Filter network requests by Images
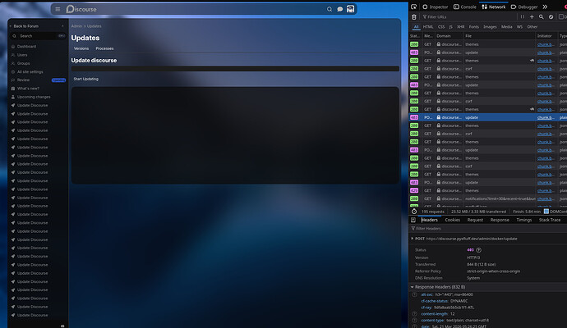 (x=490, y=27)
